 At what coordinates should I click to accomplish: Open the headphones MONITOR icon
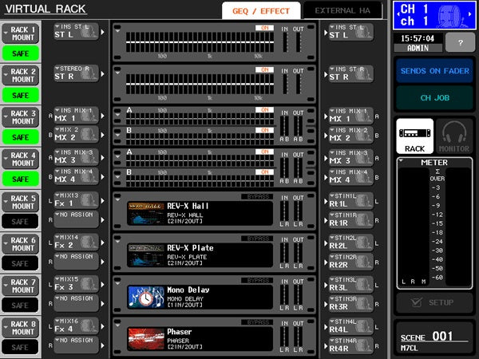(x=454, y=136)
